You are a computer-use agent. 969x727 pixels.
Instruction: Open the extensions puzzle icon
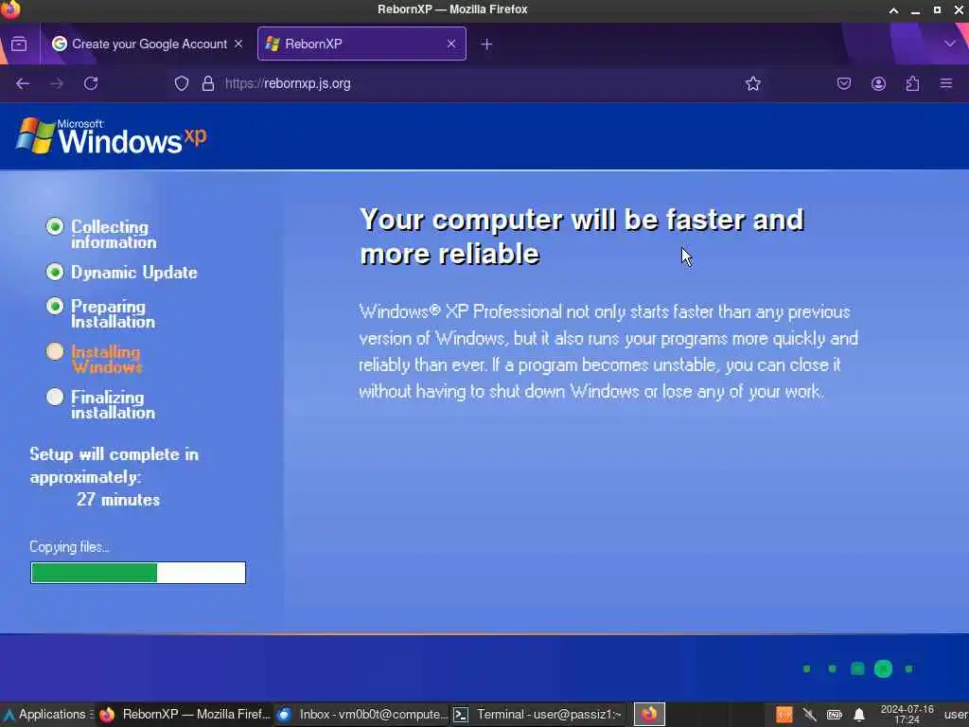912,83
